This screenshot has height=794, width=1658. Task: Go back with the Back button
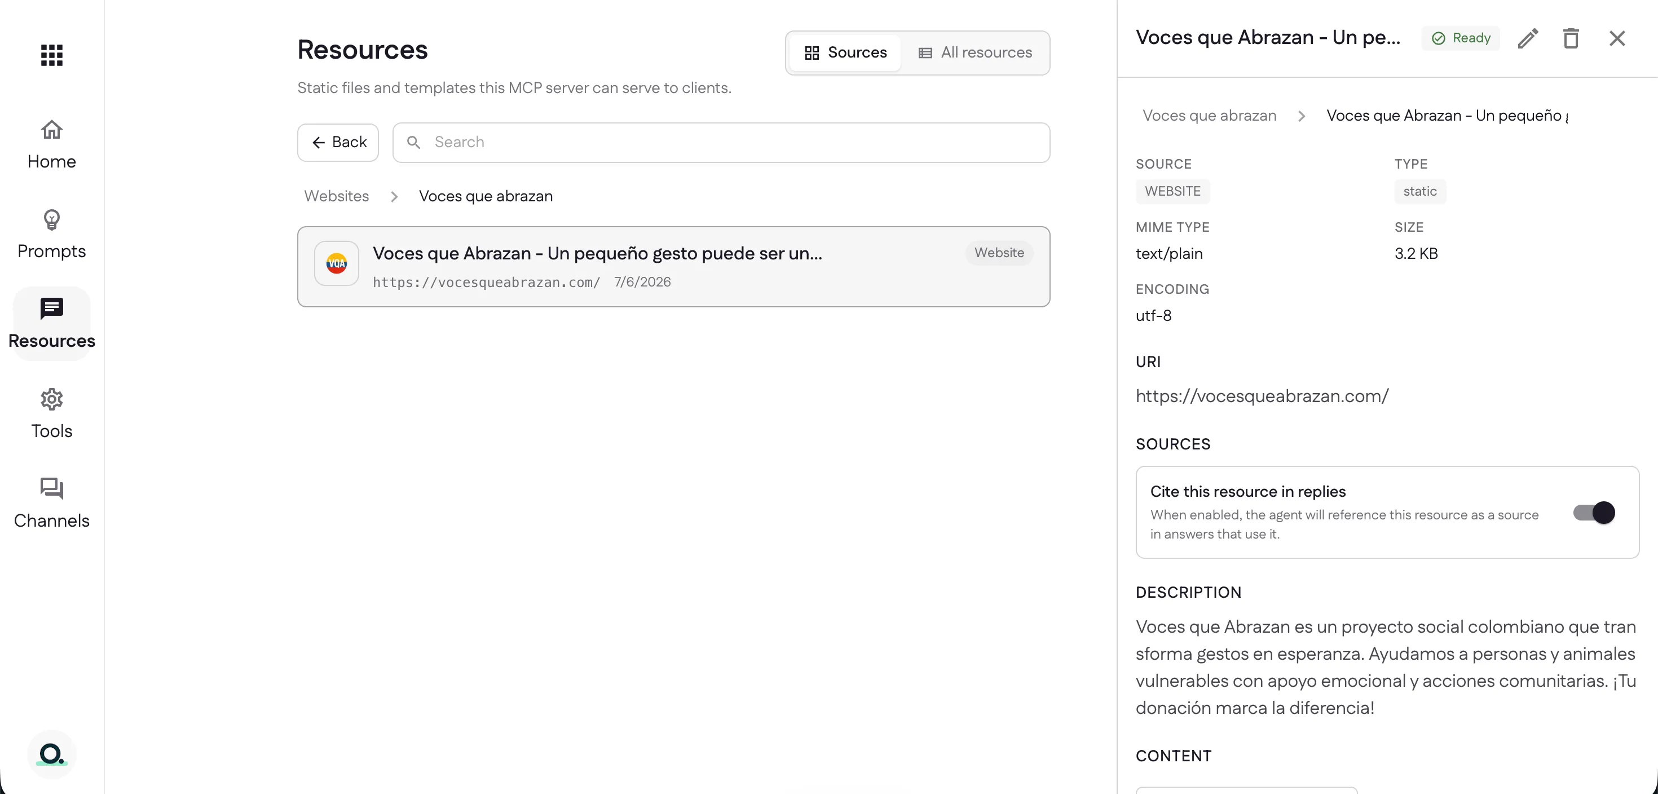[x=338, y=142]
